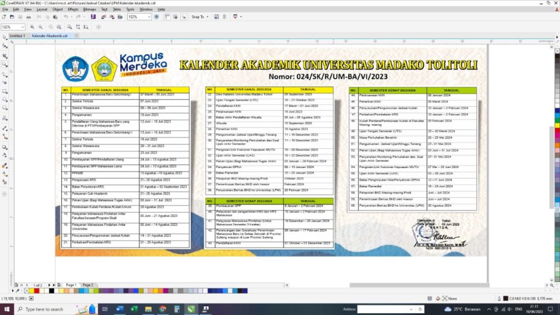Click Zoom to Page Width icon
This screenshot has height=315, width=560.
78,27
